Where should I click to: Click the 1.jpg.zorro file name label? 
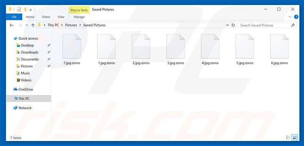[x=106, y=63]
